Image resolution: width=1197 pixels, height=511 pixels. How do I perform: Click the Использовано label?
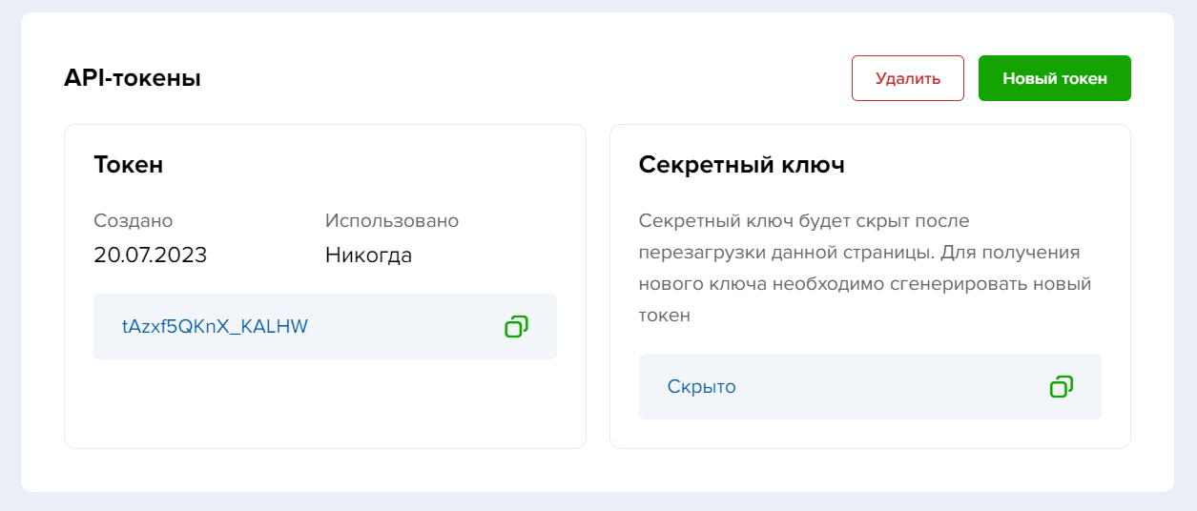pos(392,221)
